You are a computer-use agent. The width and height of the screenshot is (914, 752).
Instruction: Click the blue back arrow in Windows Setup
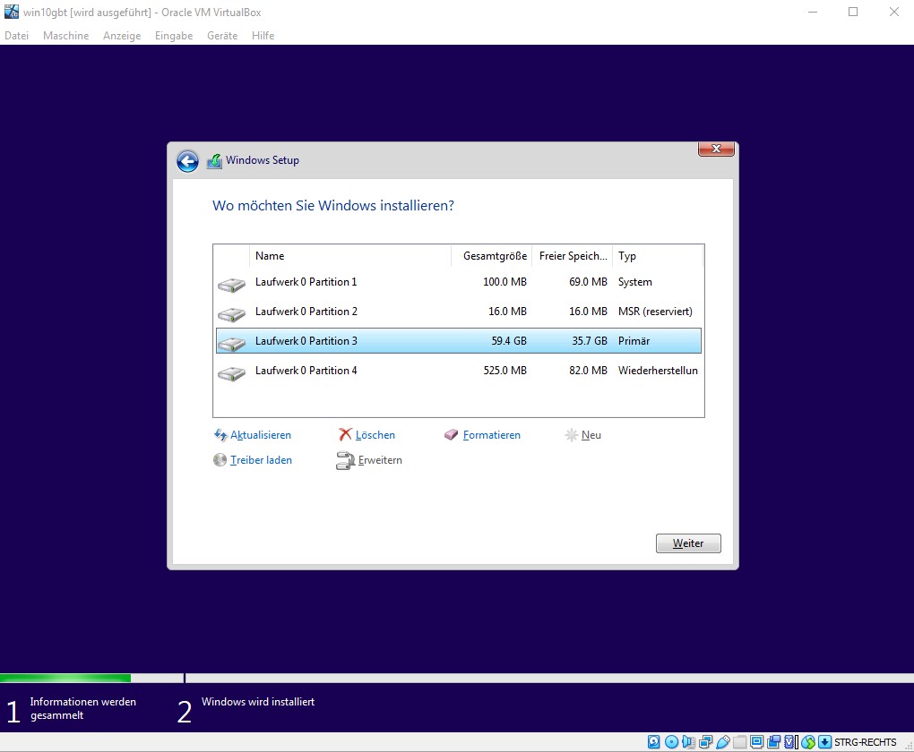(187, 161)
